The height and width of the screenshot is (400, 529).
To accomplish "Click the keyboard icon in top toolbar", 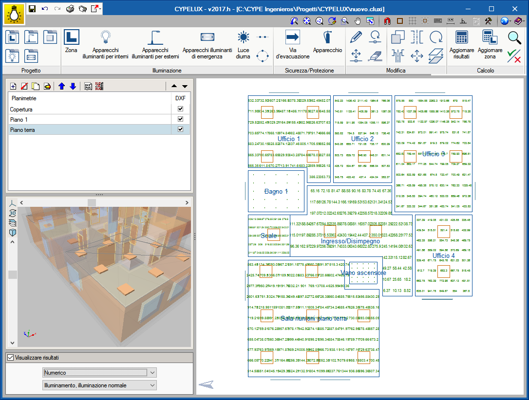I will [437, 21].
